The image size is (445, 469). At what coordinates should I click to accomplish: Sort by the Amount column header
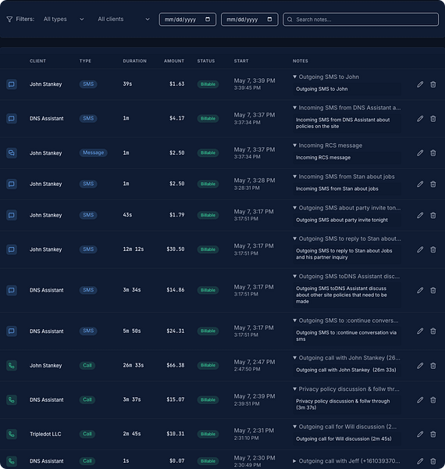tap(174, 61)
